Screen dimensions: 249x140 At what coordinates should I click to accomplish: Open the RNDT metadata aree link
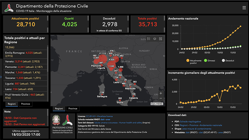pyautogui.click(x=108, y=120)
